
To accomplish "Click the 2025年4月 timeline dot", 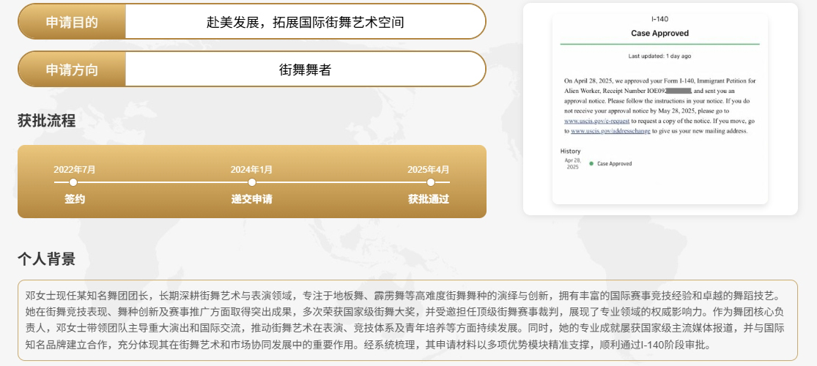I will pos(430,182).
